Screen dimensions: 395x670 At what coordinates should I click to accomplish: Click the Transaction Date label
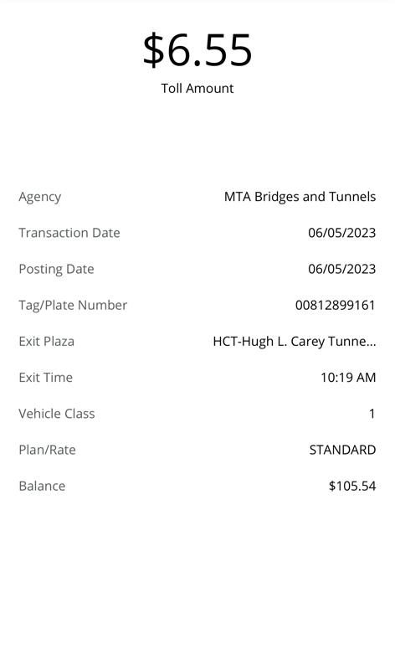tap(69, 233)
